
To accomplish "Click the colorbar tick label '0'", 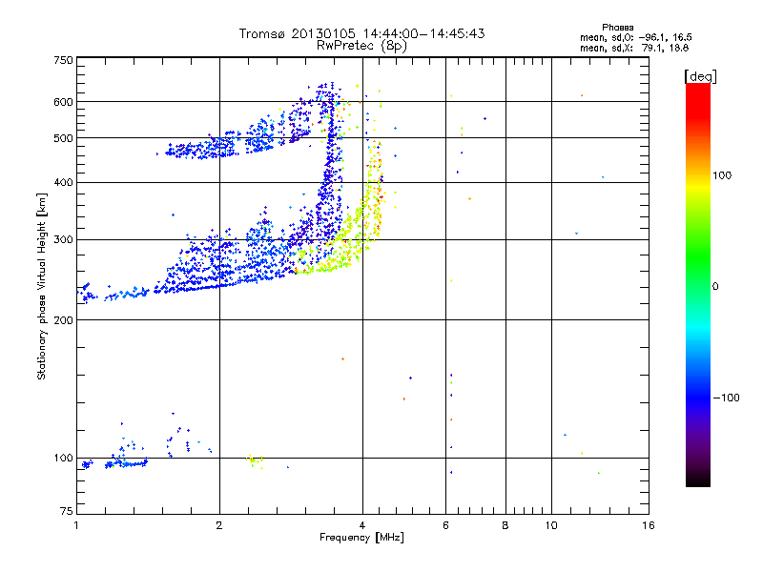I will point(715,286).
